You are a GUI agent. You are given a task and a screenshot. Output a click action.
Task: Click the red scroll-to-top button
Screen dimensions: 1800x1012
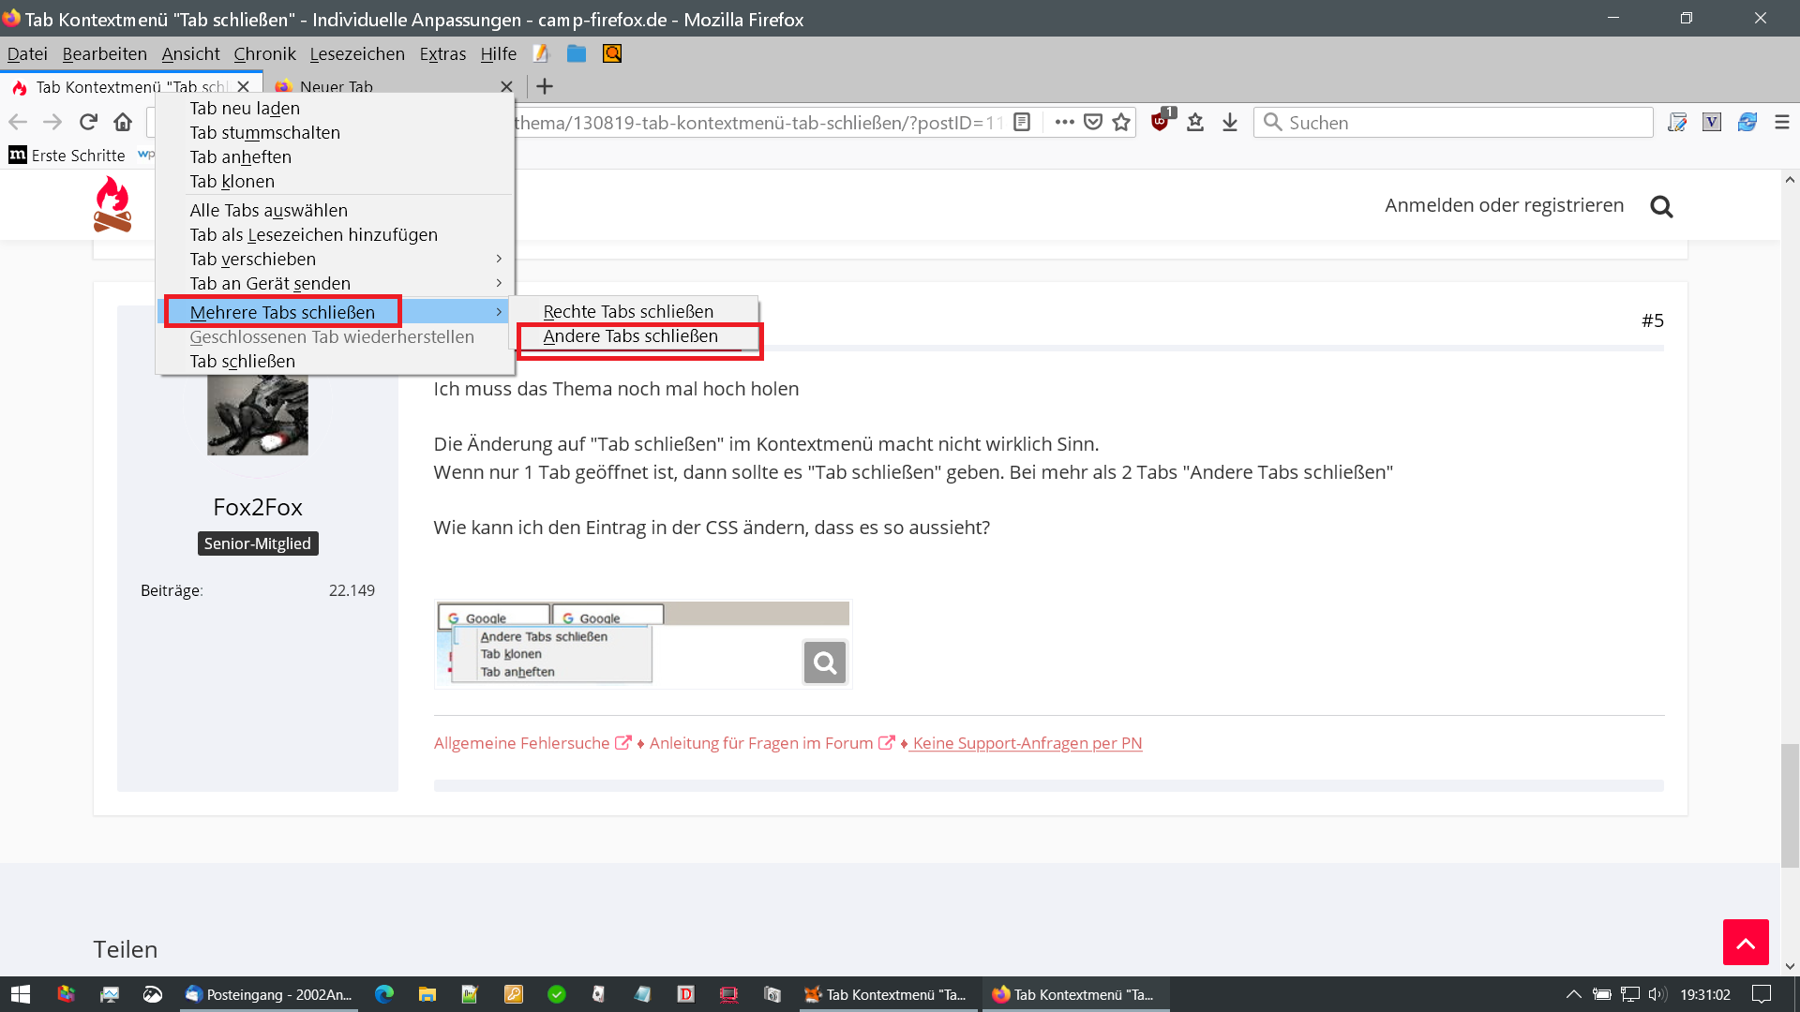click(x=1745, y=942)
